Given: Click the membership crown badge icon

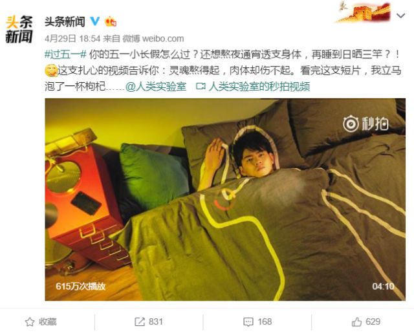Looking at the screenshot, I should tap(111, 21).
